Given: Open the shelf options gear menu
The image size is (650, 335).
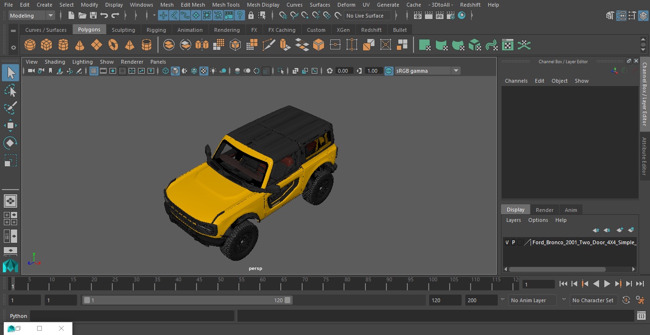Looking at the screenshot, I should coord(13,48).
